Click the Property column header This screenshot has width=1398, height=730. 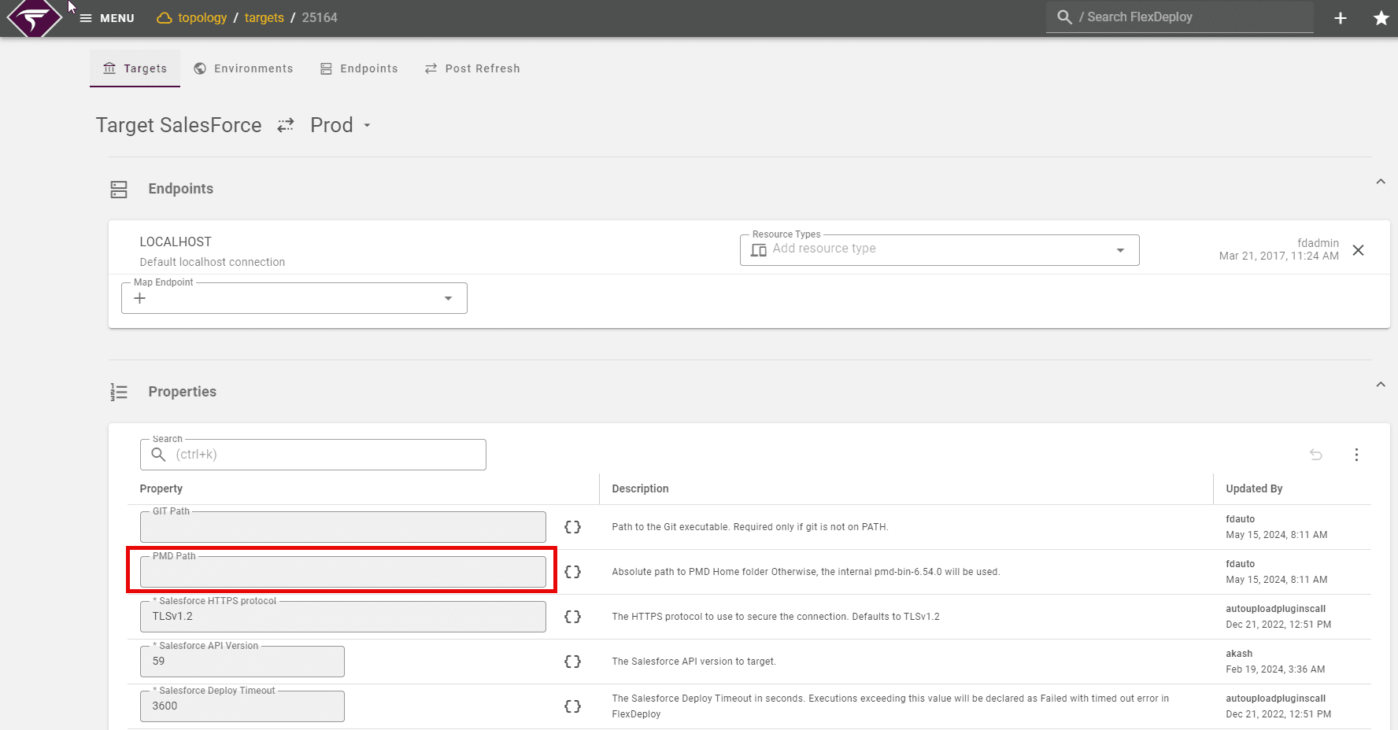tap(161, 489)
